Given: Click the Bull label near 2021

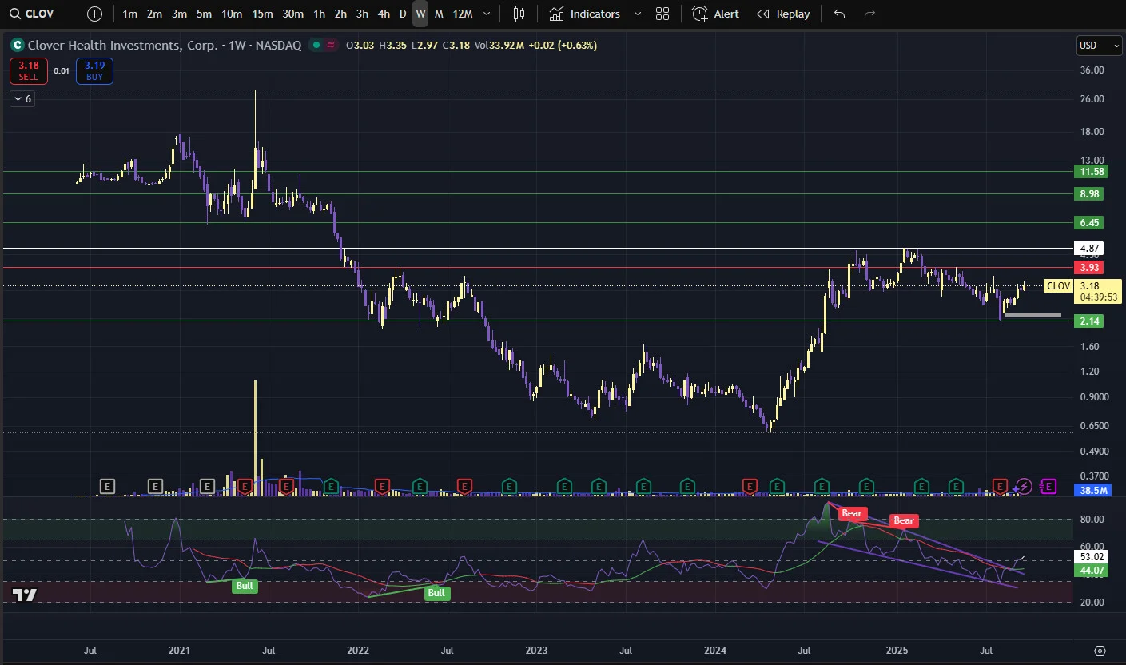Looking at the screenshot, I should pos(245,587).
